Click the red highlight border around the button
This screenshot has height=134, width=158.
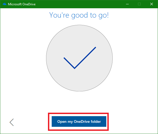[78, 113]
